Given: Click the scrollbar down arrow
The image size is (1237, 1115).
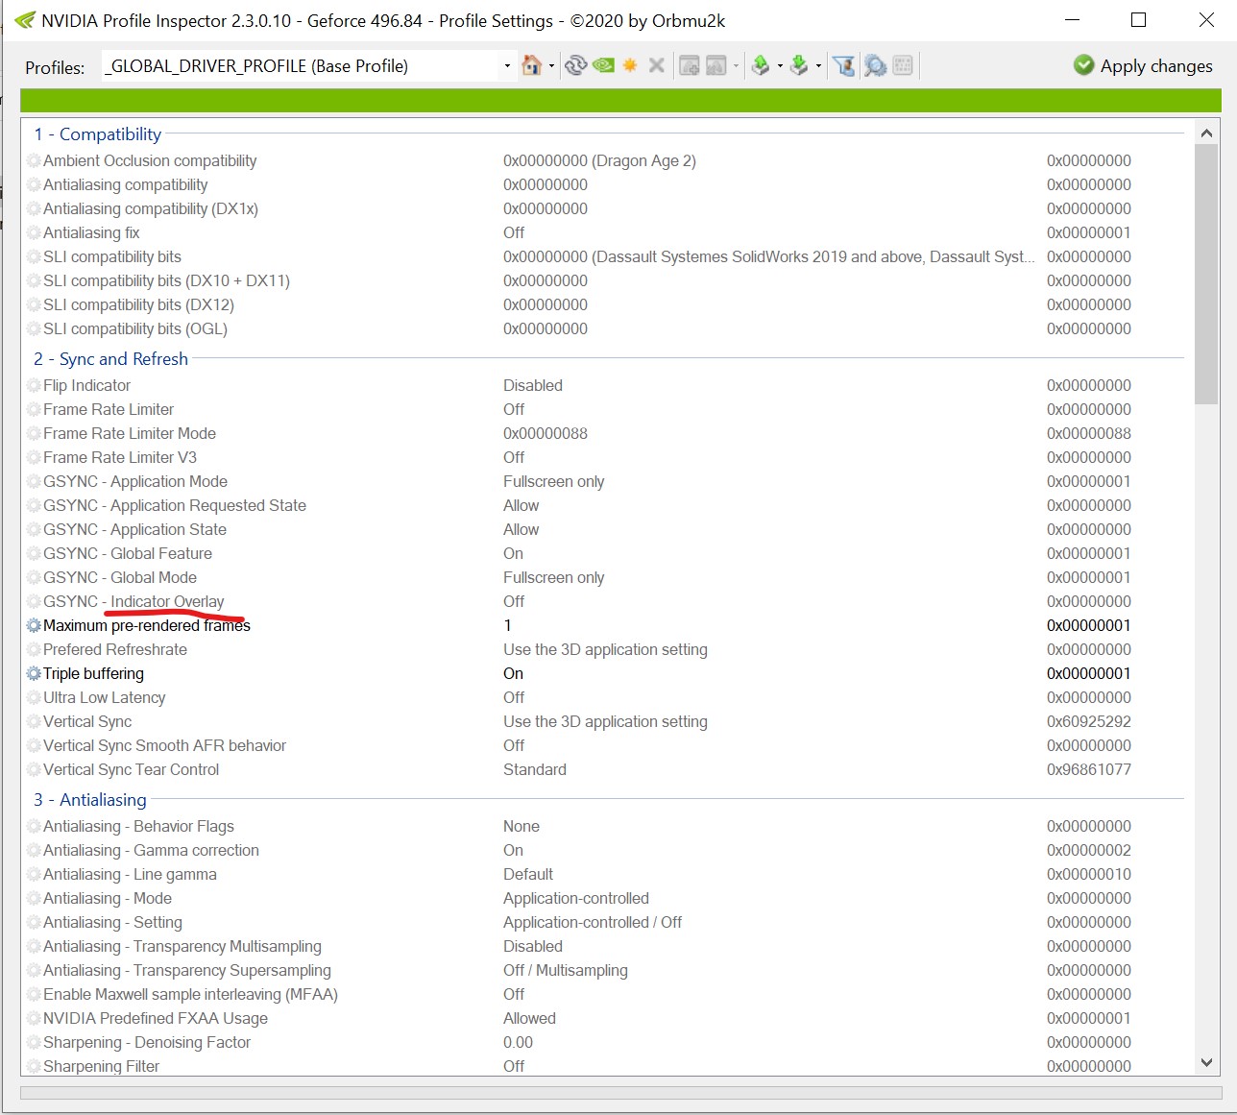Looking at the screenshot, I should [1206, 1062].
